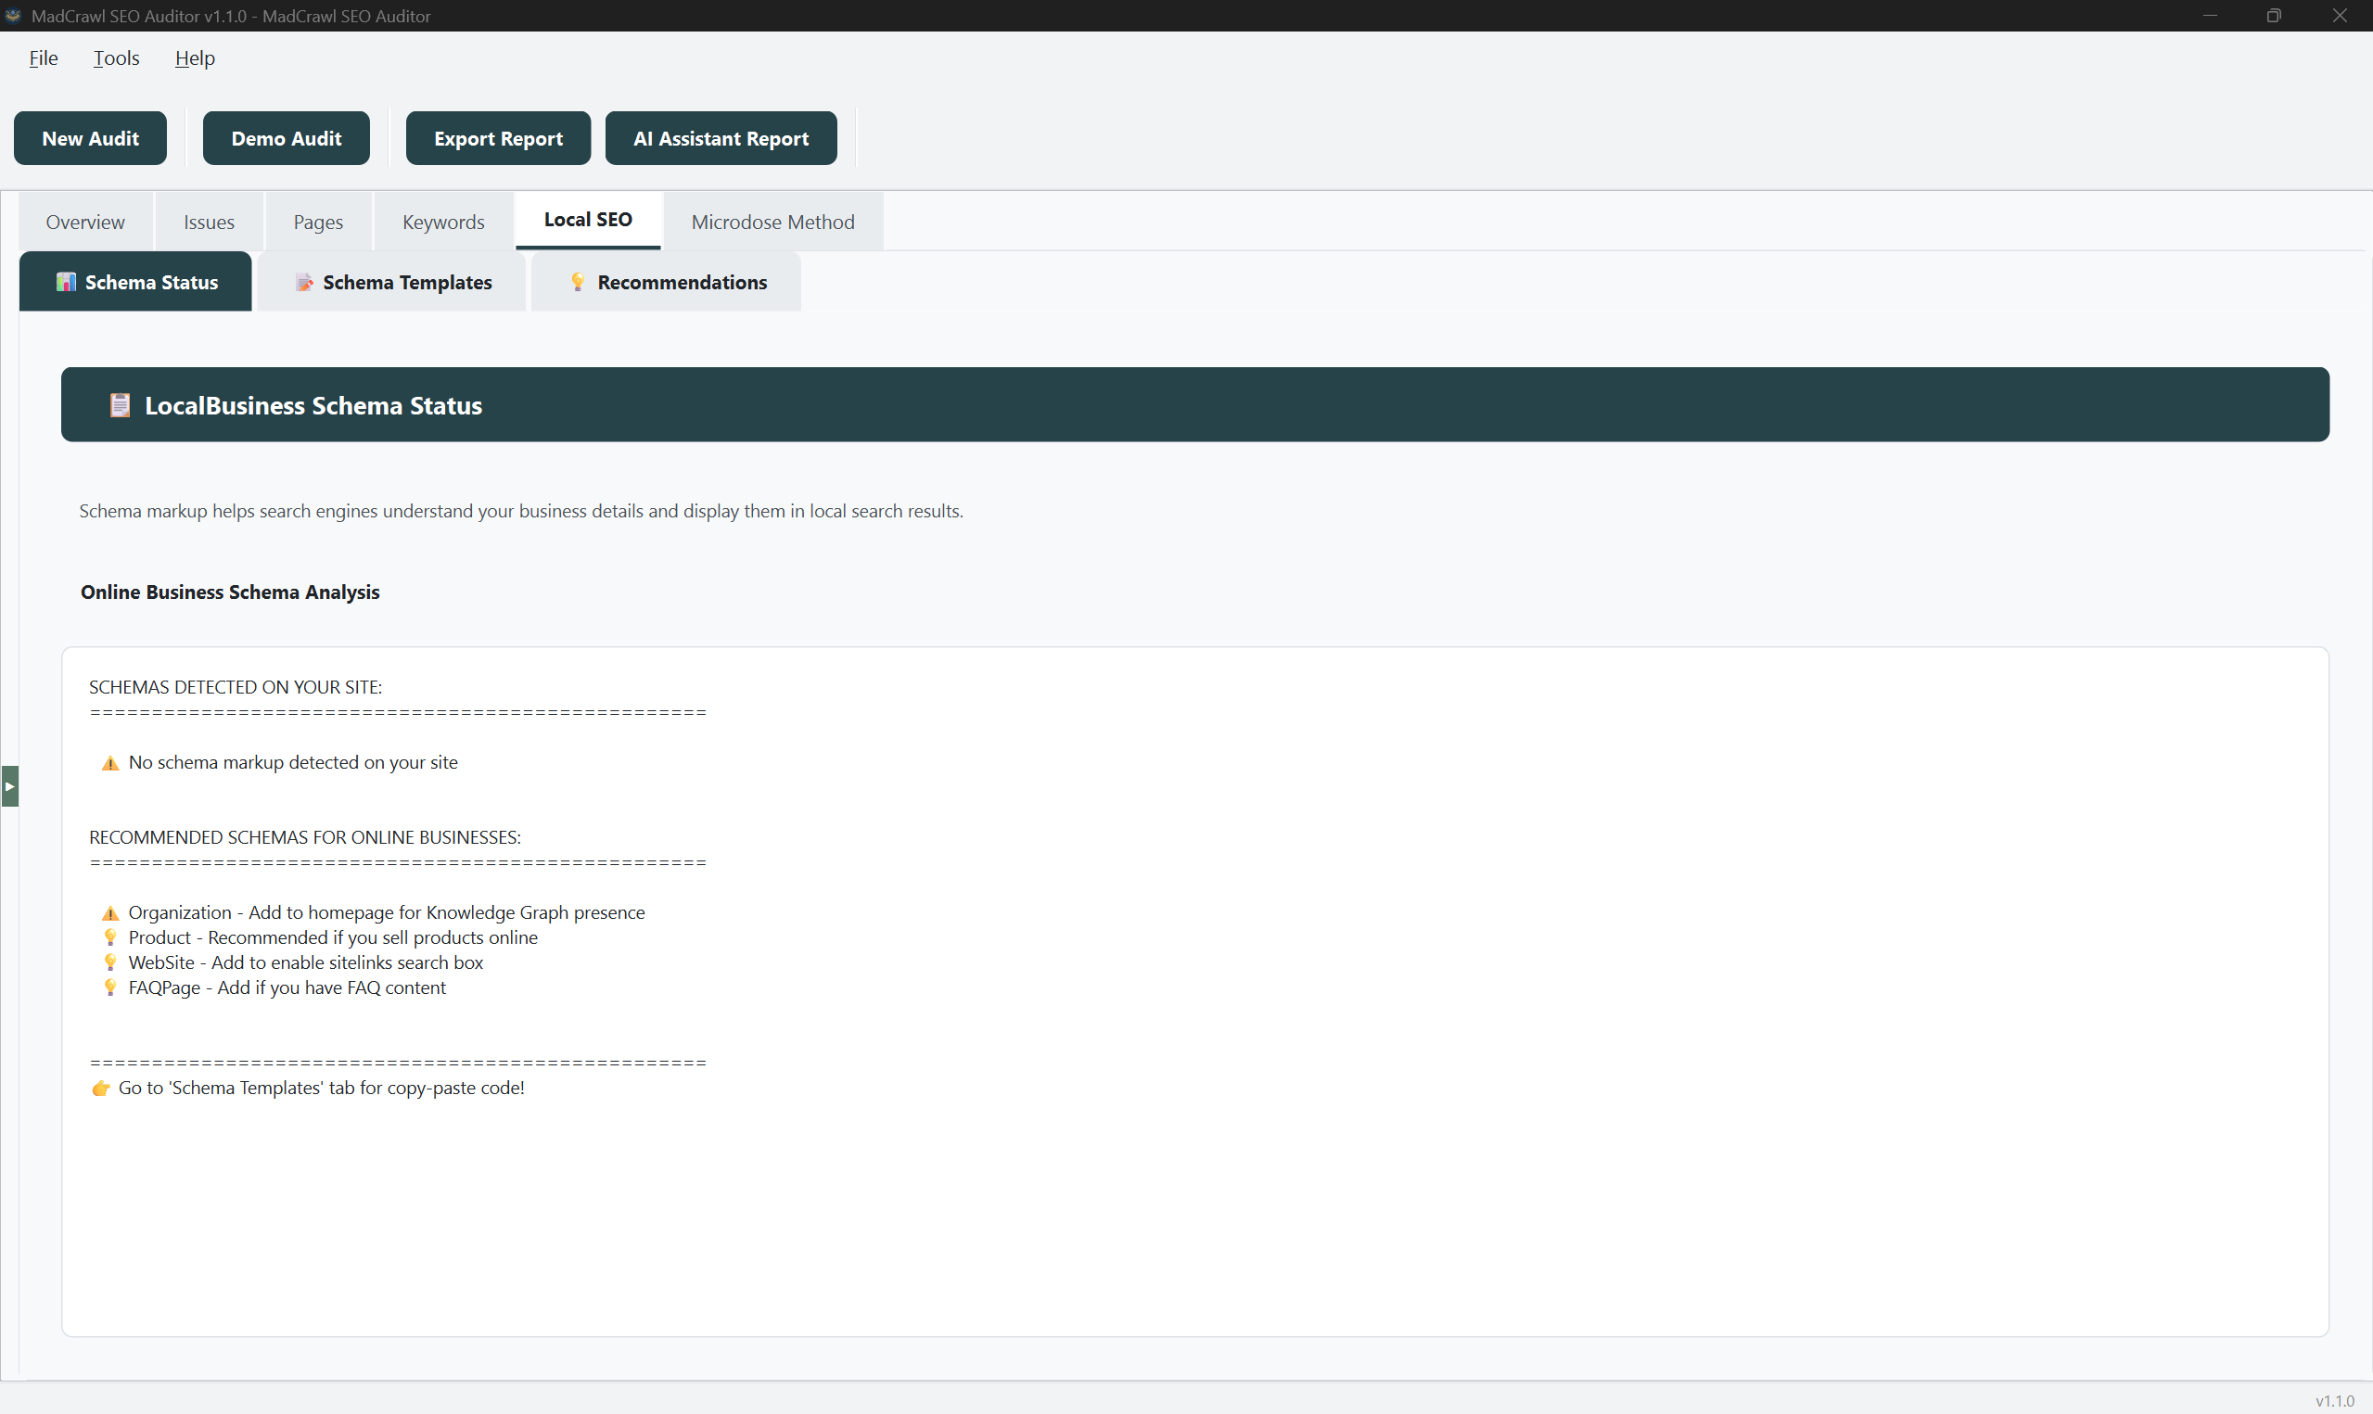This screenshot has width=2373, height=1414.
Task: Open the Tools menu
Action: click(x=116, y=58)
